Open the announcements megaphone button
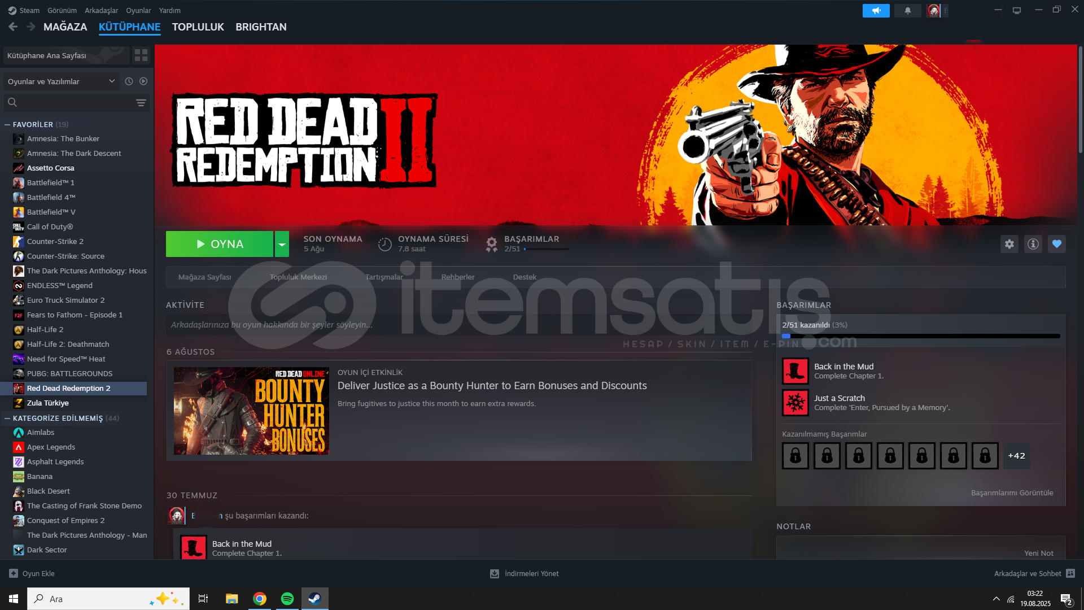 [876, 11]
